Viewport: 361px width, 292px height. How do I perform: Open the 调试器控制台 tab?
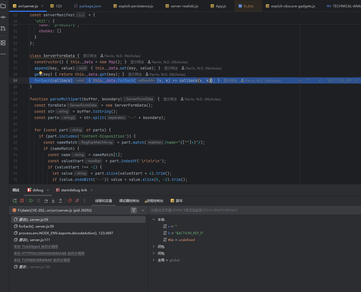click(x=129, y=201)
